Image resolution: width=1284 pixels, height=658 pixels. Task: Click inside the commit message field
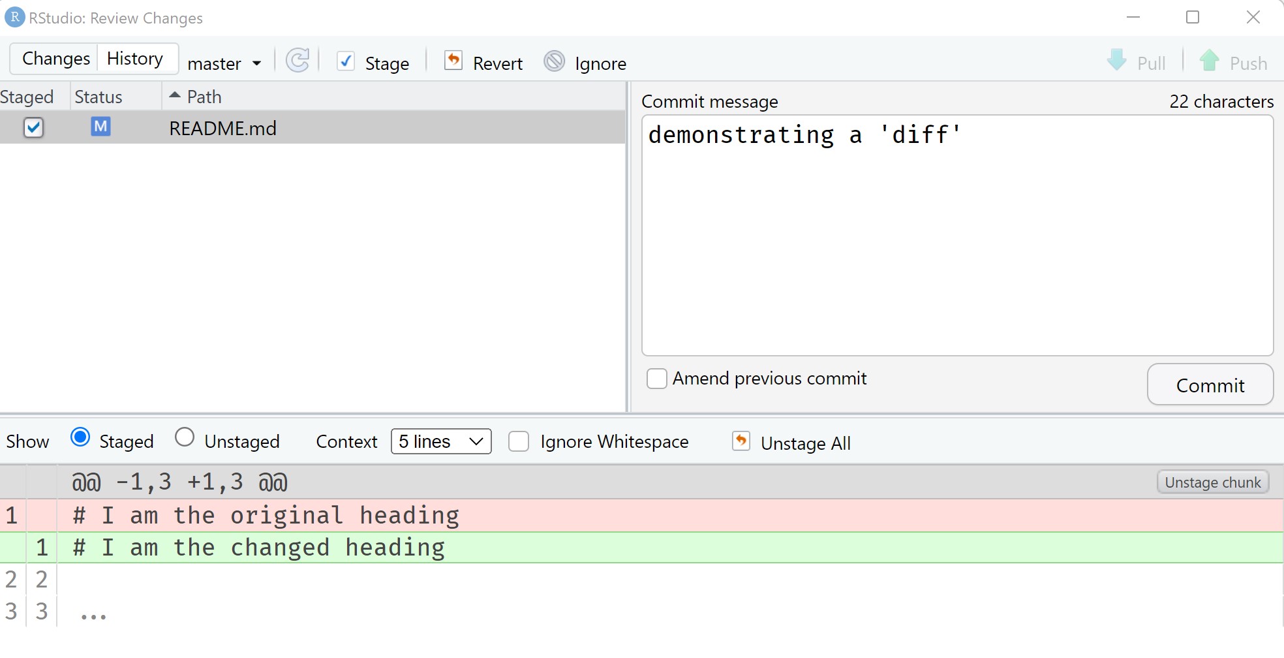click(x=956, y=235)
